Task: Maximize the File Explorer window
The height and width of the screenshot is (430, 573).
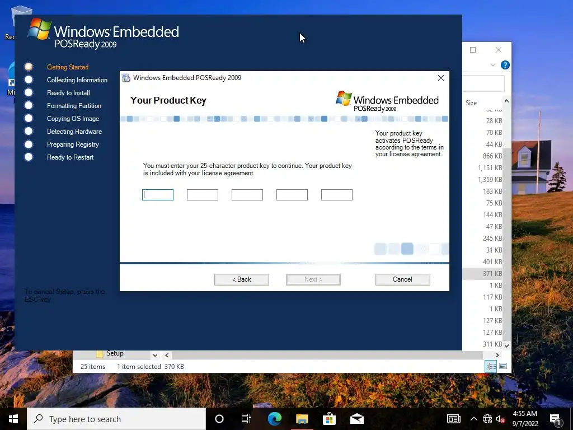Action: (x=473, y=50)
